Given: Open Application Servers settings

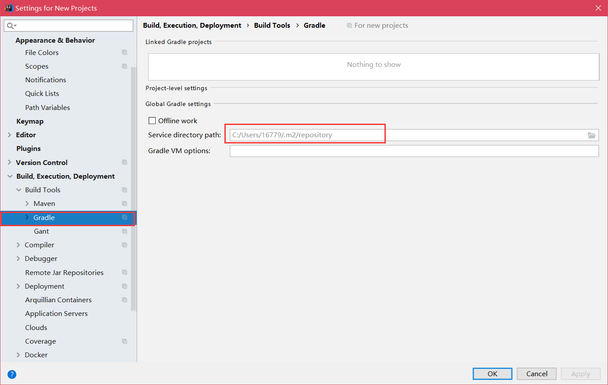Looking at the screenshot, I should tap(56, 314).
